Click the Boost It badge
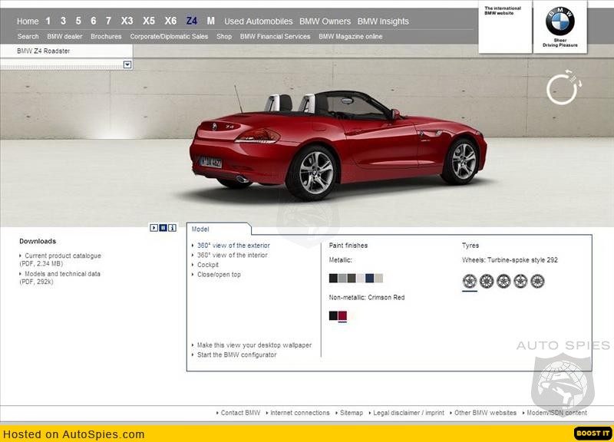614x442 pixels. (x=593, y=434)
